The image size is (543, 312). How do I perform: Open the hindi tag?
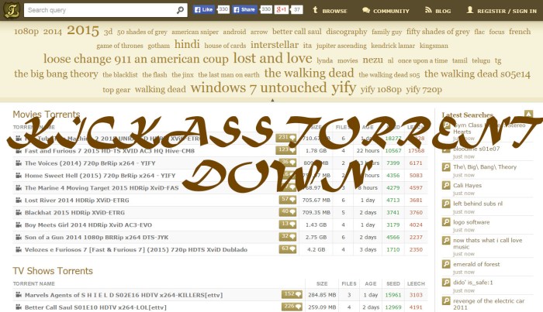coord(187,44)
